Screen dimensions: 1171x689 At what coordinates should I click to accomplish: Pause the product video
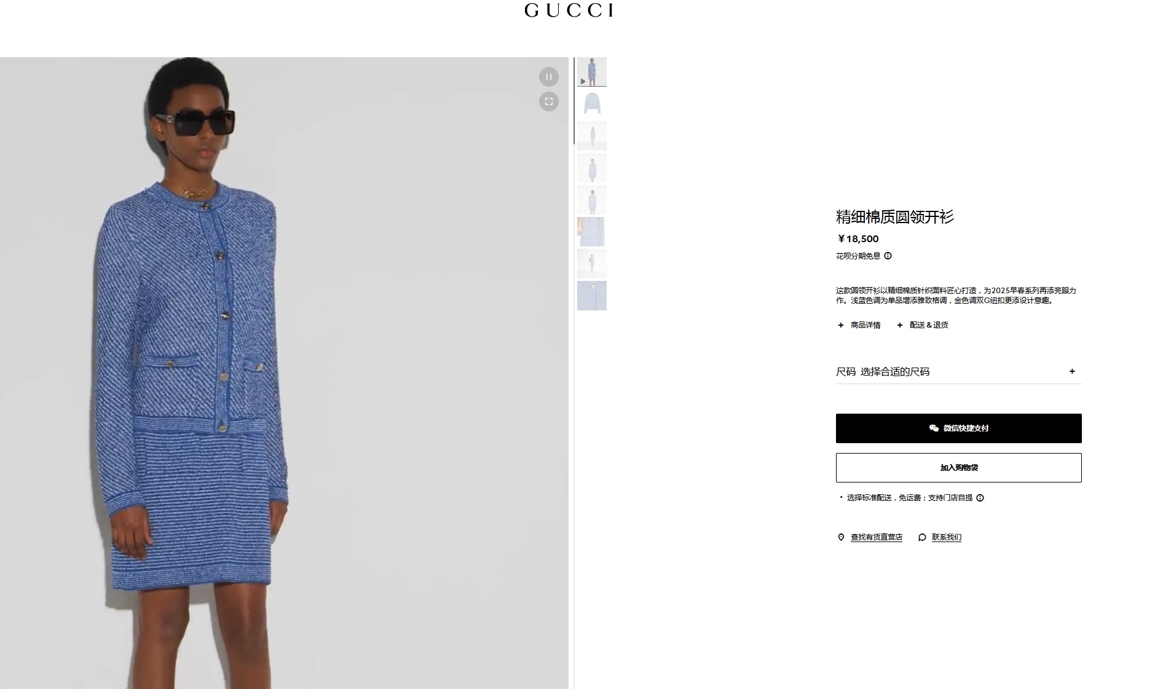coord(549,77)
